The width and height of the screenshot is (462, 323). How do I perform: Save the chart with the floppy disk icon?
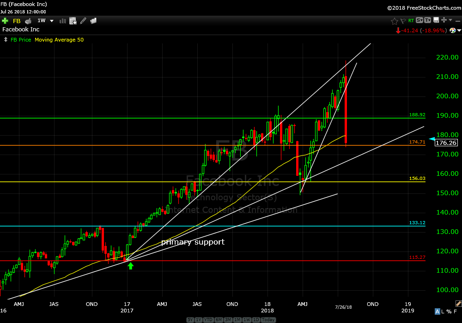(x=436, y=20)
